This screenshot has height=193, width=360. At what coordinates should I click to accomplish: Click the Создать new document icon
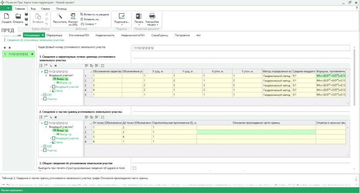click(x=7, y=16)
